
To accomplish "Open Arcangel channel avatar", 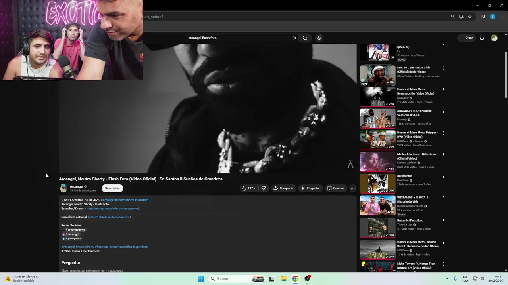I will click(63, 188).
